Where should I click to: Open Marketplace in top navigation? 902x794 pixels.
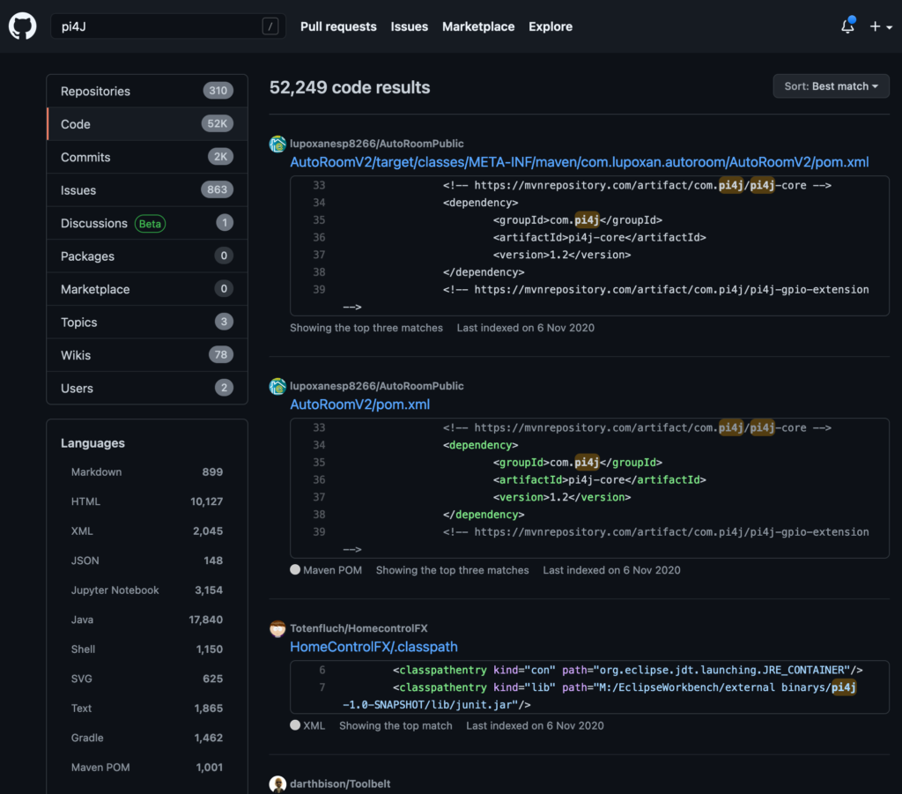pos(478,26)
